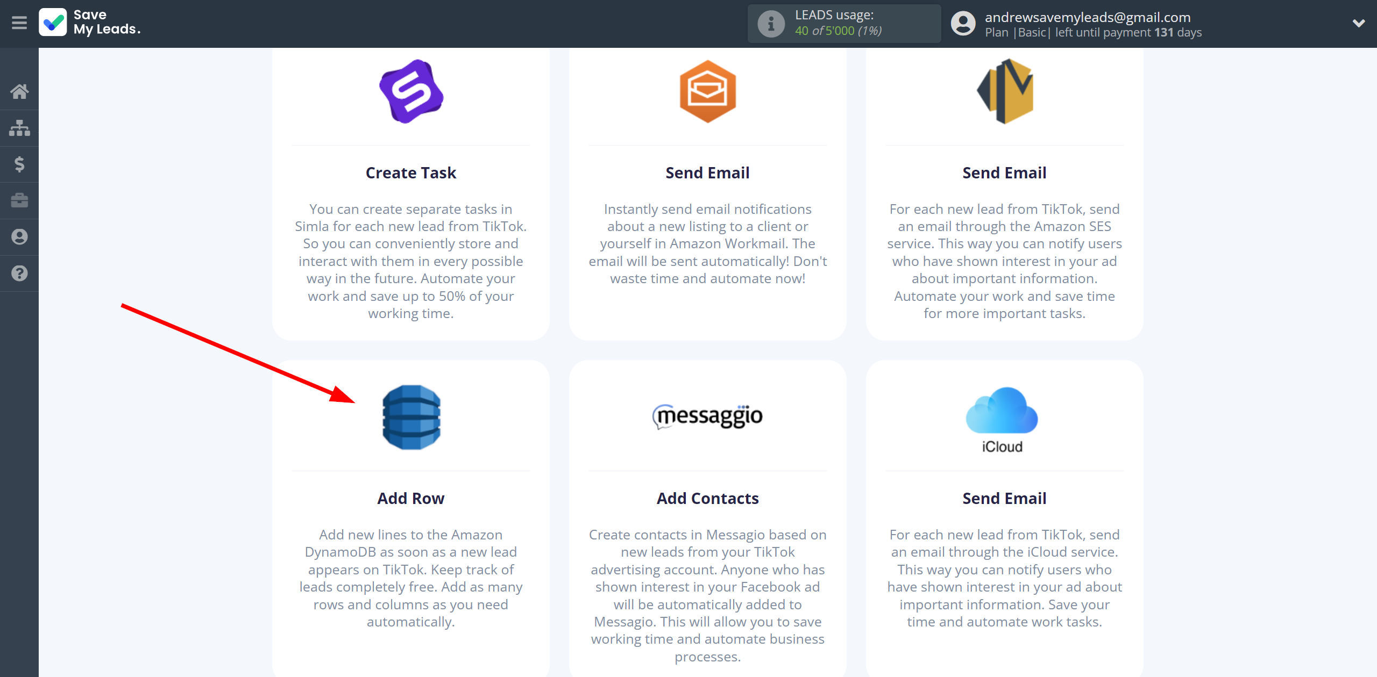
Task: Click iCloud service description text
Action: pos(1005,578)
